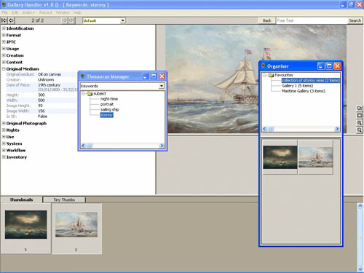Click the Gallery Handler application icon
364x273 pixels.
4,4
